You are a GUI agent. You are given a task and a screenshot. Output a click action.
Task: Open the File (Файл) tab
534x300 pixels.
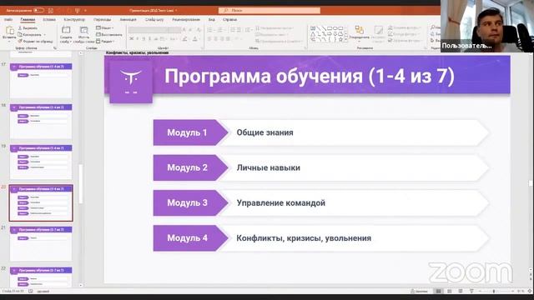8,20
